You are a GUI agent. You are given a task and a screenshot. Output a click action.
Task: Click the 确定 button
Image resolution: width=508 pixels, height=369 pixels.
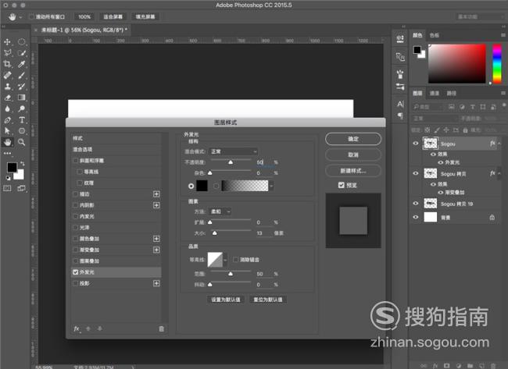pyautogui.click(x=353, y=139)
